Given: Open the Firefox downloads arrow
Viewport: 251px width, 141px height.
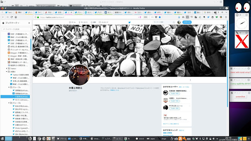Looking at the screenshot, I should click(x=179, y=17).
